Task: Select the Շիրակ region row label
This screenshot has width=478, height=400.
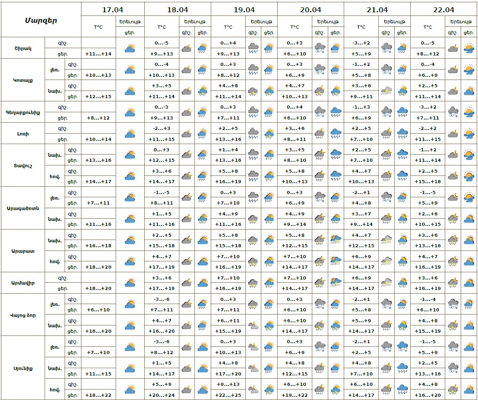Action: point(23,48)
